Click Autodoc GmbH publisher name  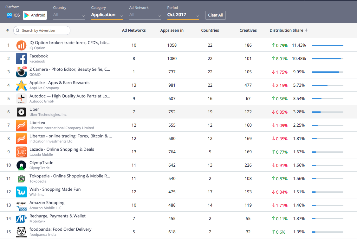coord(42,101)
